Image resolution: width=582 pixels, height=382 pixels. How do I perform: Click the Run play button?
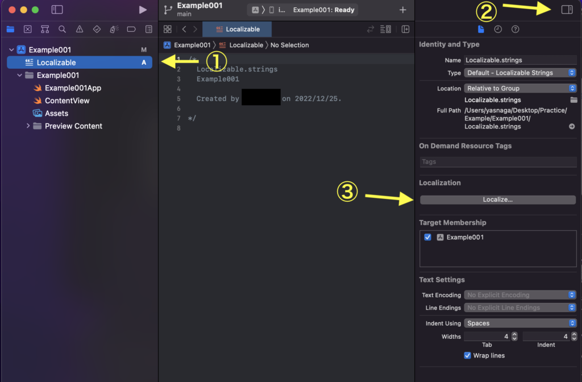pos(143,10)
